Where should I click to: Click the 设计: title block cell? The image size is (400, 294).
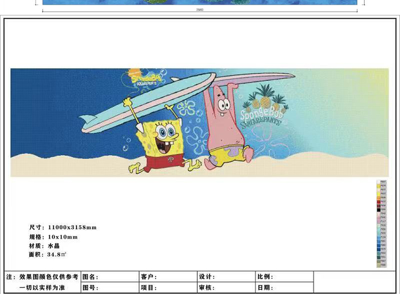(226, 276)
